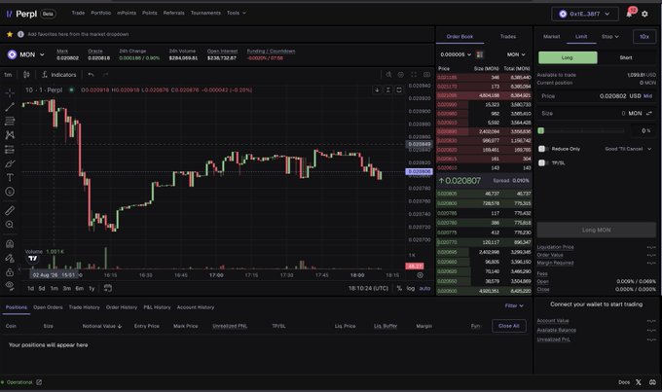Toggle the auto scale on the chart

click(424, 288)
